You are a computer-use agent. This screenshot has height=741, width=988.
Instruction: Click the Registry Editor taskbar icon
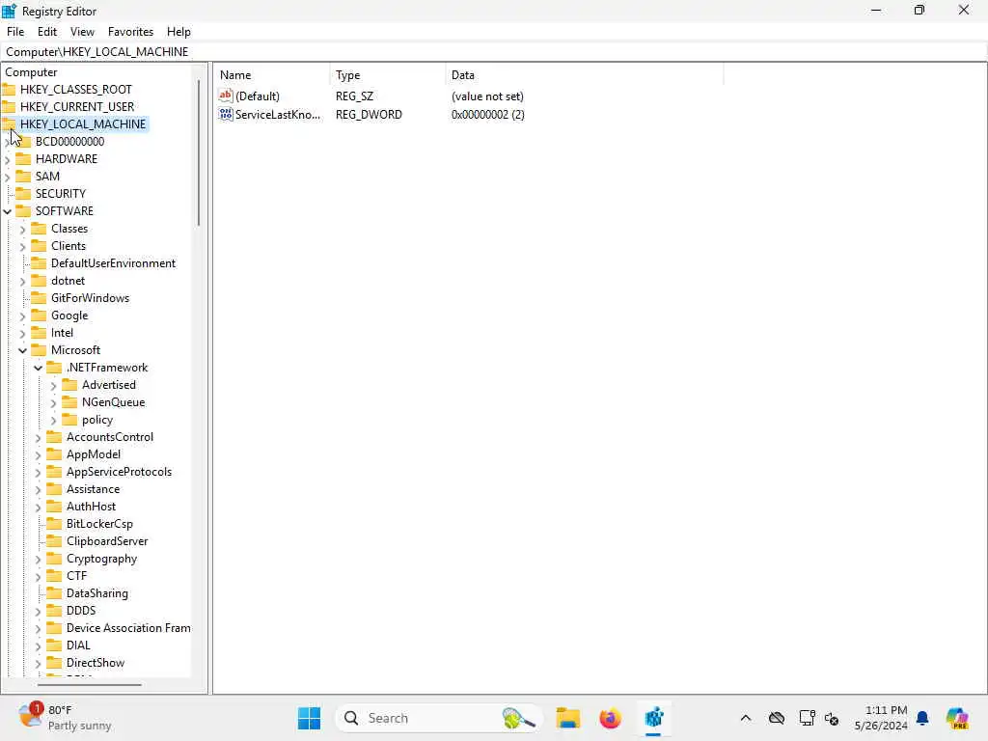pos(653,718)
